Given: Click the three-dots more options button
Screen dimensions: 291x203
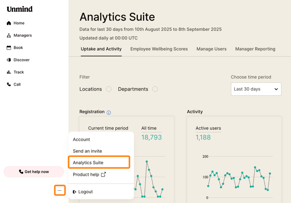Looking at the screenshot, I should [60, 190].
